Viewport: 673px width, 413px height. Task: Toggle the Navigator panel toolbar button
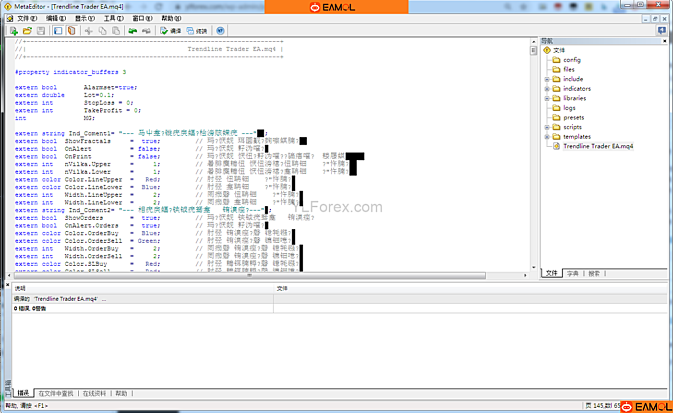point(58,31)
